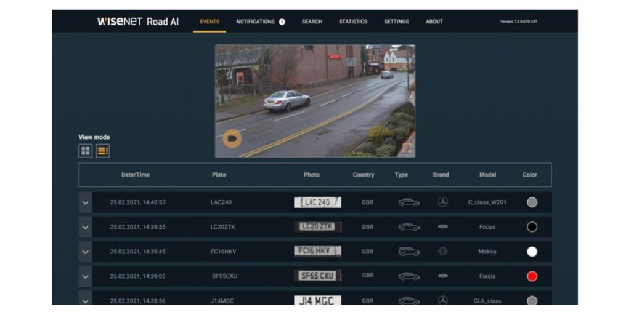Open the Search tab
Screen dimensions: 631x315
312,22
